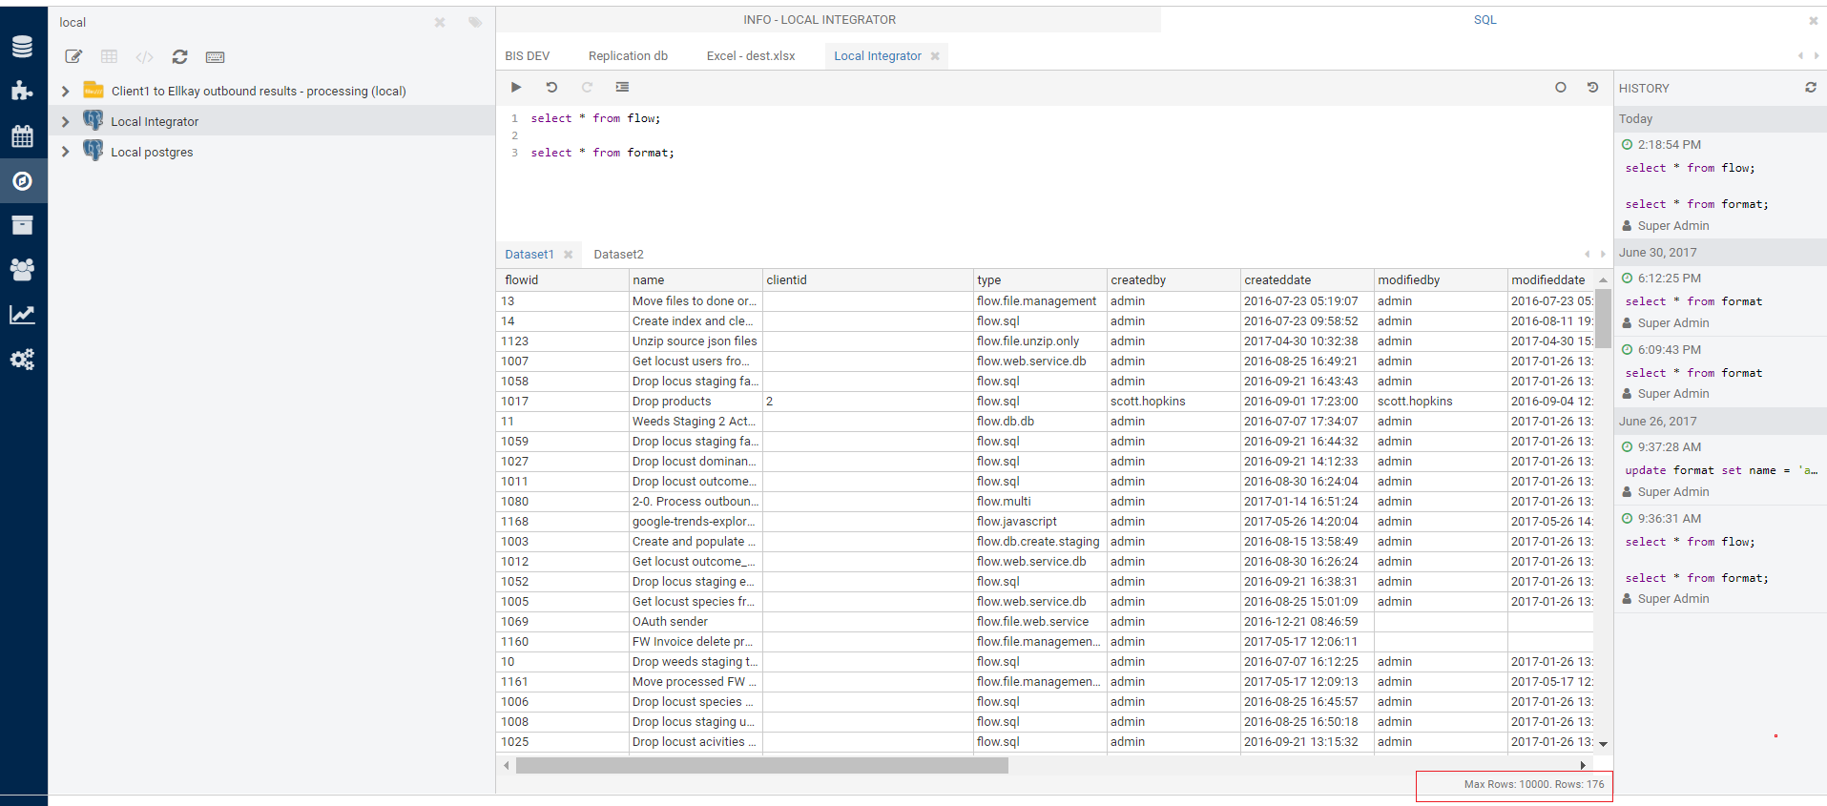Sort by the name column header

point(696,280)
